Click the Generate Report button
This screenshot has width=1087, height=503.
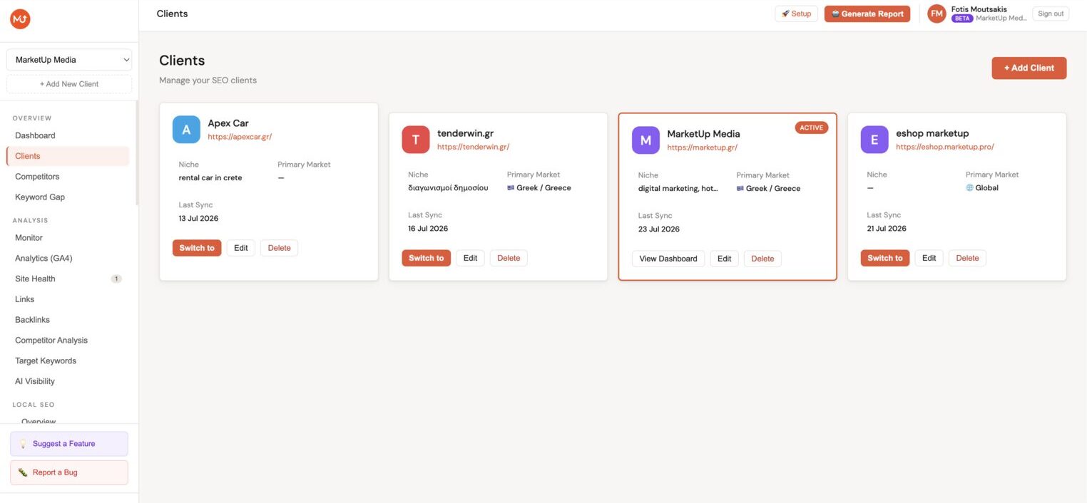pos(867,14)
